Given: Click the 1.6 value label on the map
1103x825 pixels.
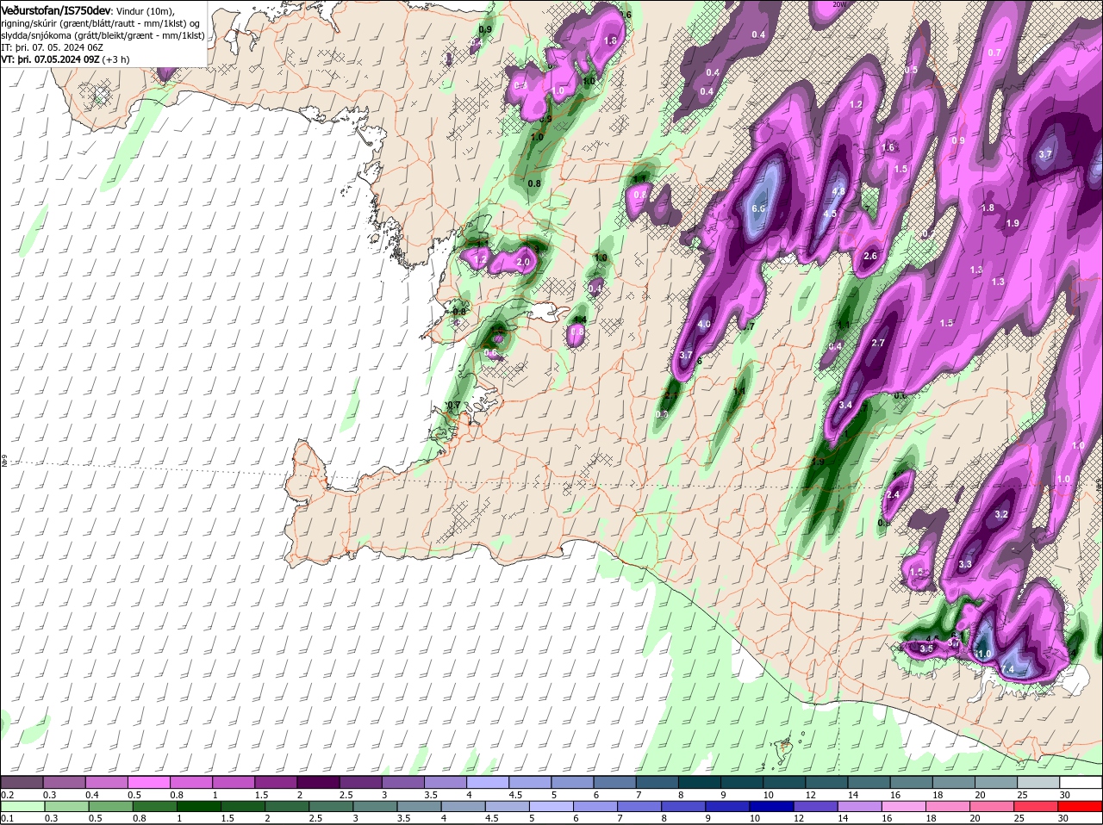Looking at the screenshot, I should 888,147.
